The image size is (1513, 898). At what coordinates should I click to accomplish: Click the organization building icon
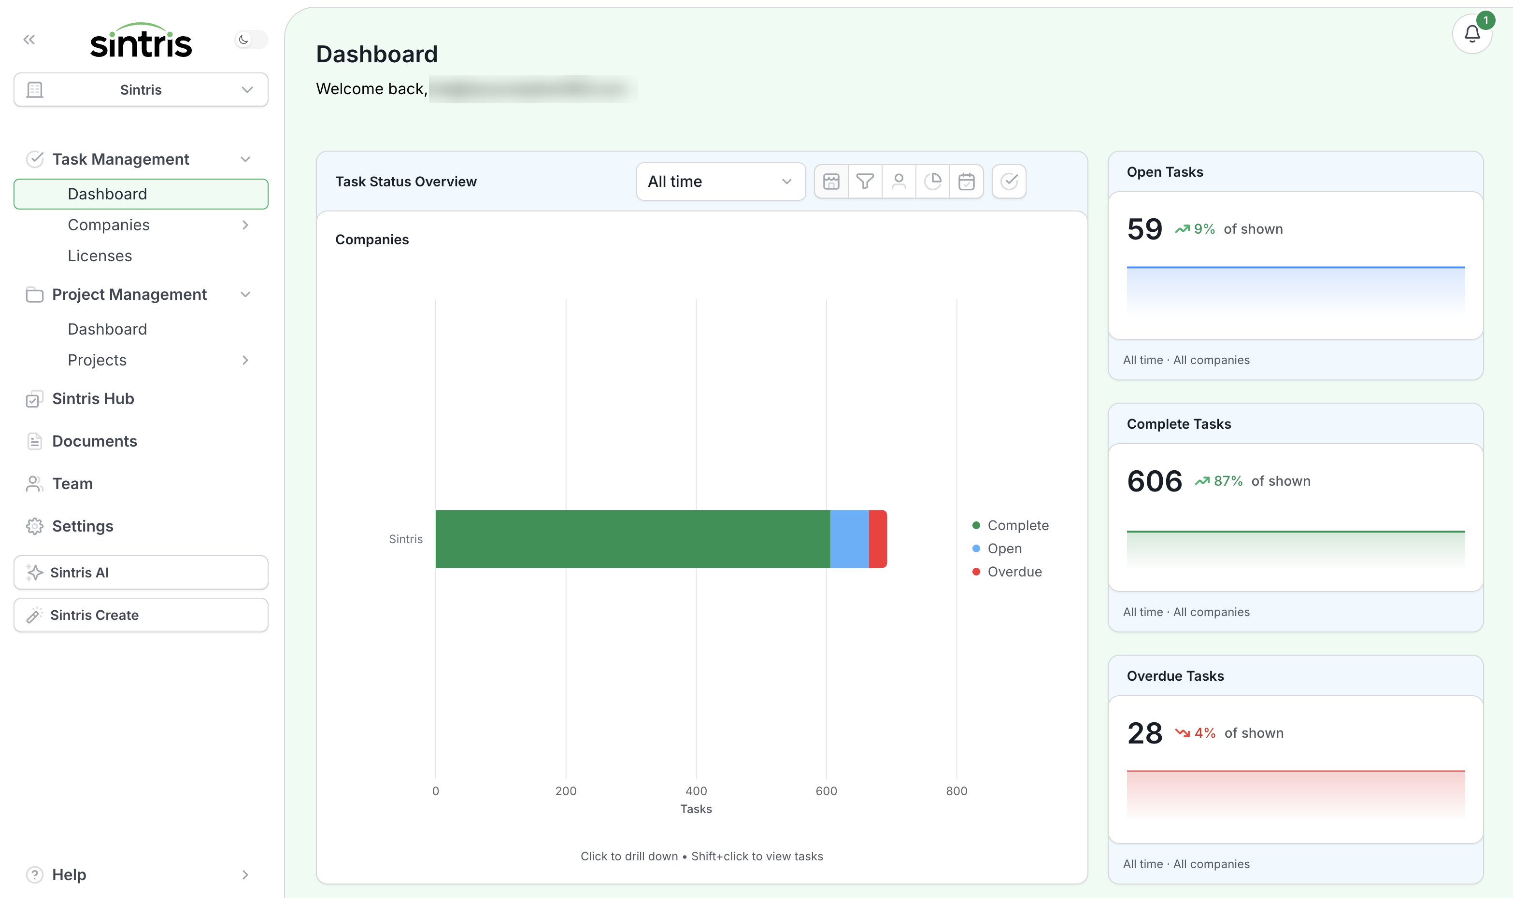point(34,89)
